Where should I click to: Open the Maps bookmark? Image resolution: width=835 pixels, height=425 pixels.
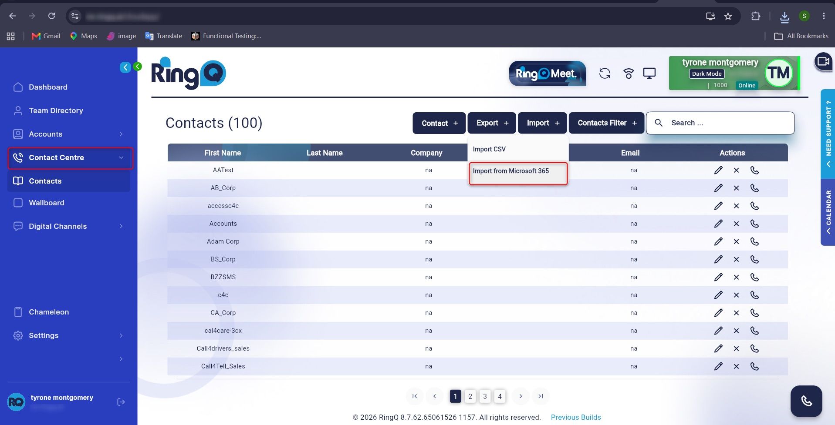click(x=83, y=36)
